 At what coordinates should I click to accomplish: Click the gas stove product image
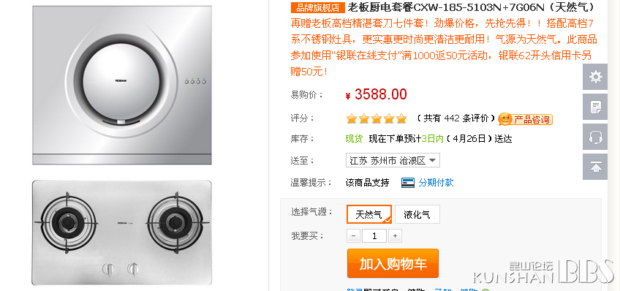click(122, 233)
